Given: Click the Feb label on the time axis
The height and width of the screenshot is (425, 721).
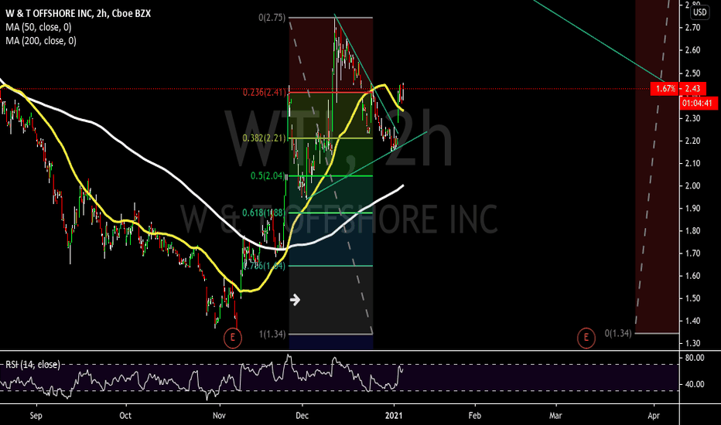Looking at the screenshot, I should click(x=474, y=416).
